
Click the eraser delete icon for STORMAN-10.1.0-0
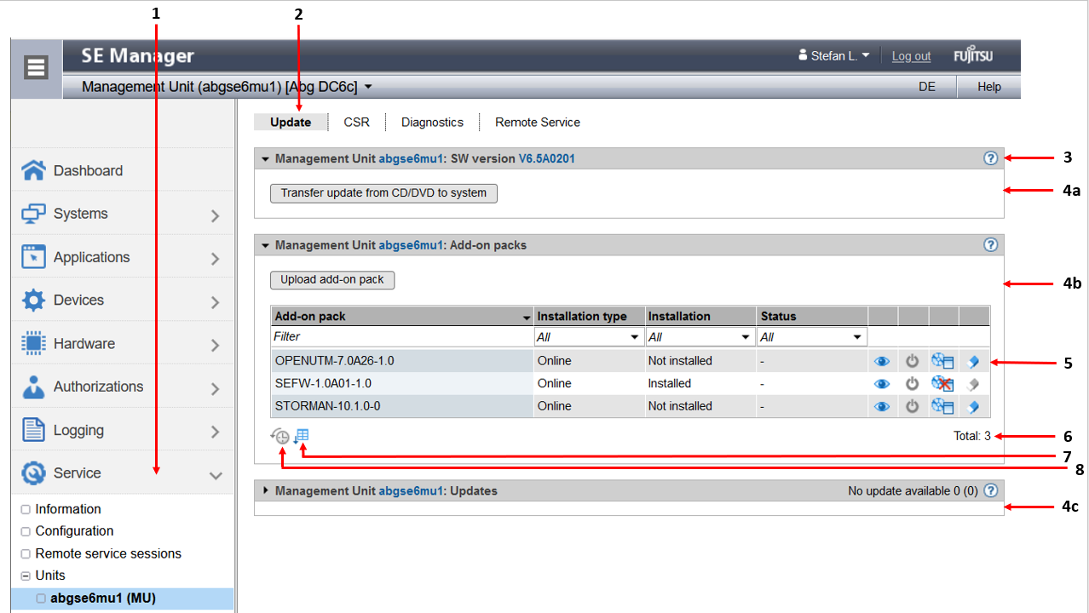pyautogui.click(x=974, y=407)
